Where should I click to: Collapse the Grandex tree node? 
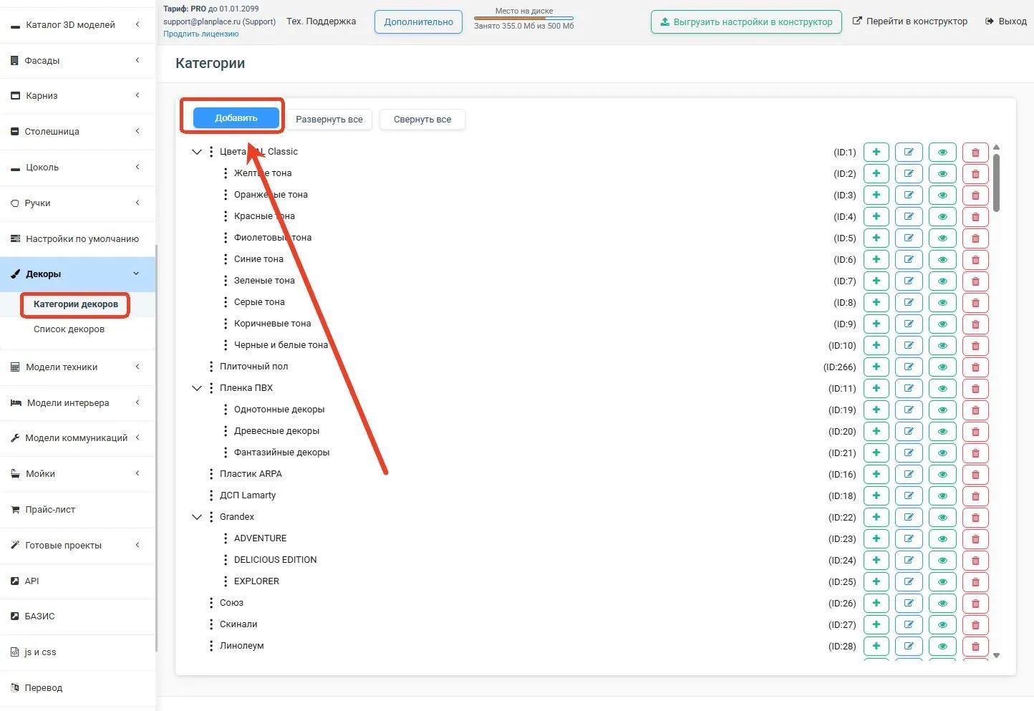click(x=197, y=517)
